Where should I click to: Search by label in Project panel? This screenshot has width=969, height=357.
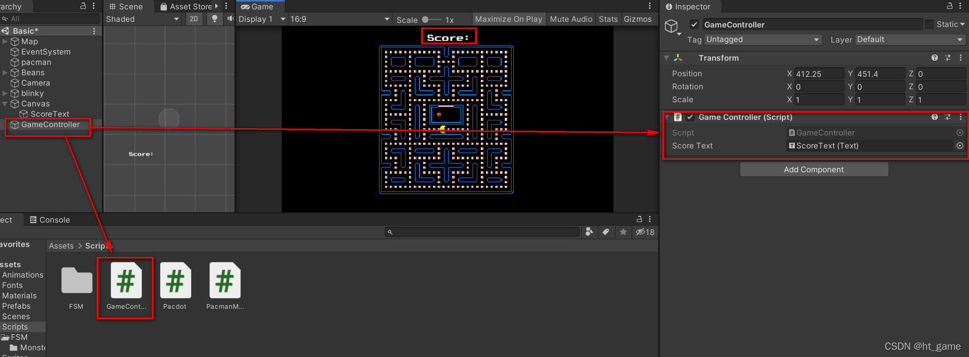(x=606, y=232)
